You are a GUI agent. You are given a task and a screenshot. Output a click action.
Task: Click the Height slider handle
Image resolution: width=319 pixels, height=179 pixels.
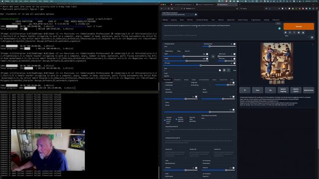[186, 61]
